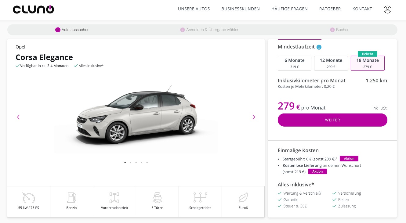Click checkmark beside Alles inklusive under title
The width and height of the screenshot is (406, 223).
(76, 66)
